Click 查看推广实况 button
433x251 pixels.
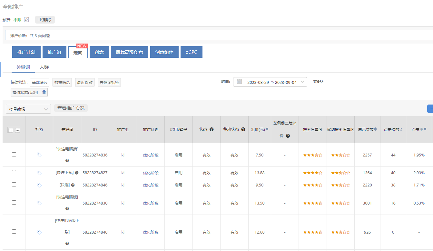(71, 108)
